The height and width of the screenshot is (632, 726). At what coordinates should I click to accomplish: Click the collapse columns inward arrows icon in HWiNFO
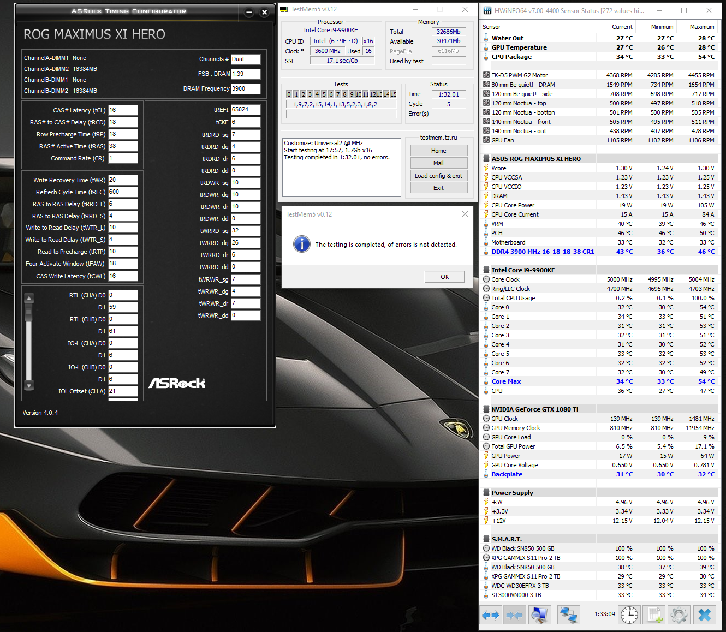tap(514, 615)
